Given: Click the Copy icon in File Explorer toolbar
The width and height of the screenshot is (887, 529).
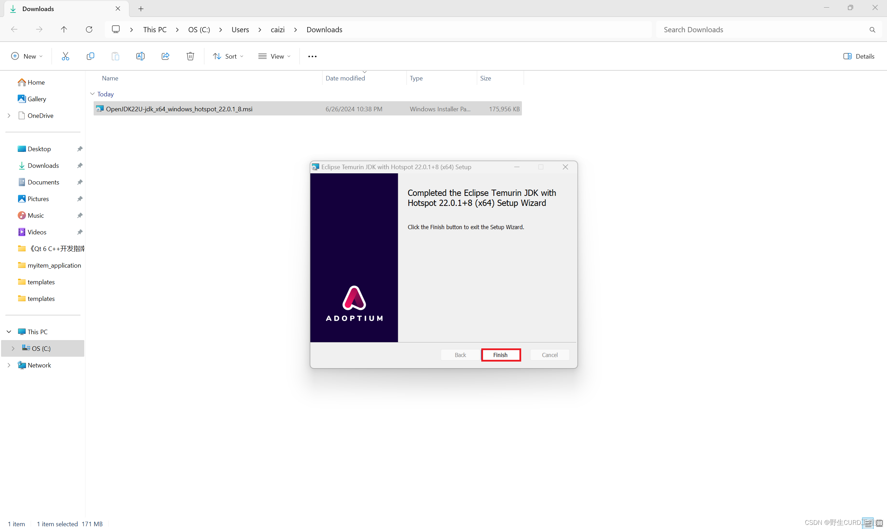Looking at the screenshot, I should coord(90,56).
